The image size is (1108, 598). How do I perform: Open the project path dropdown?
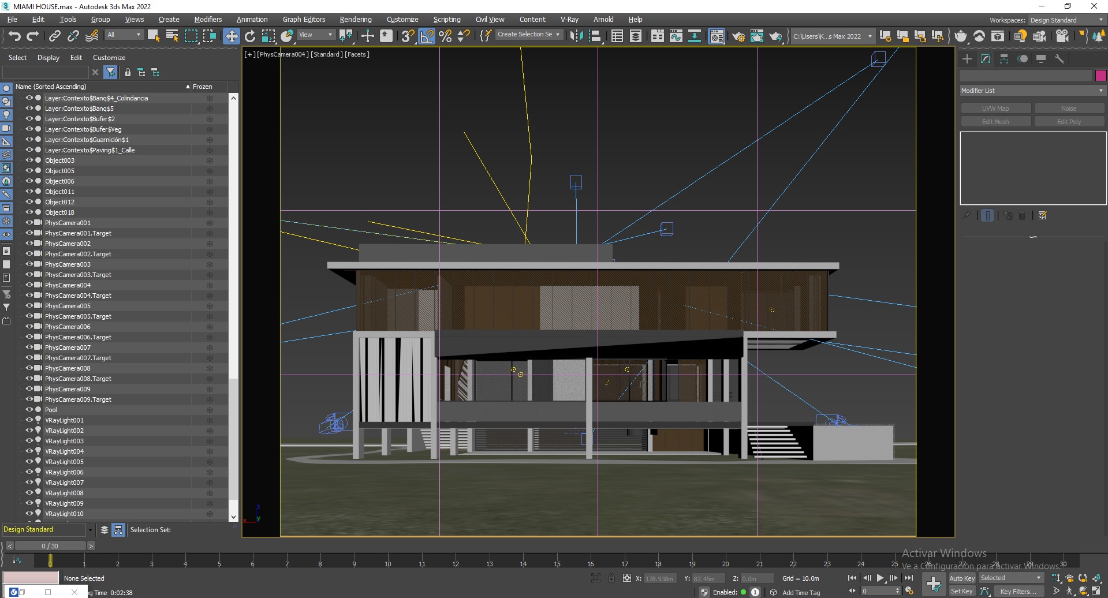tap(832, 36)
